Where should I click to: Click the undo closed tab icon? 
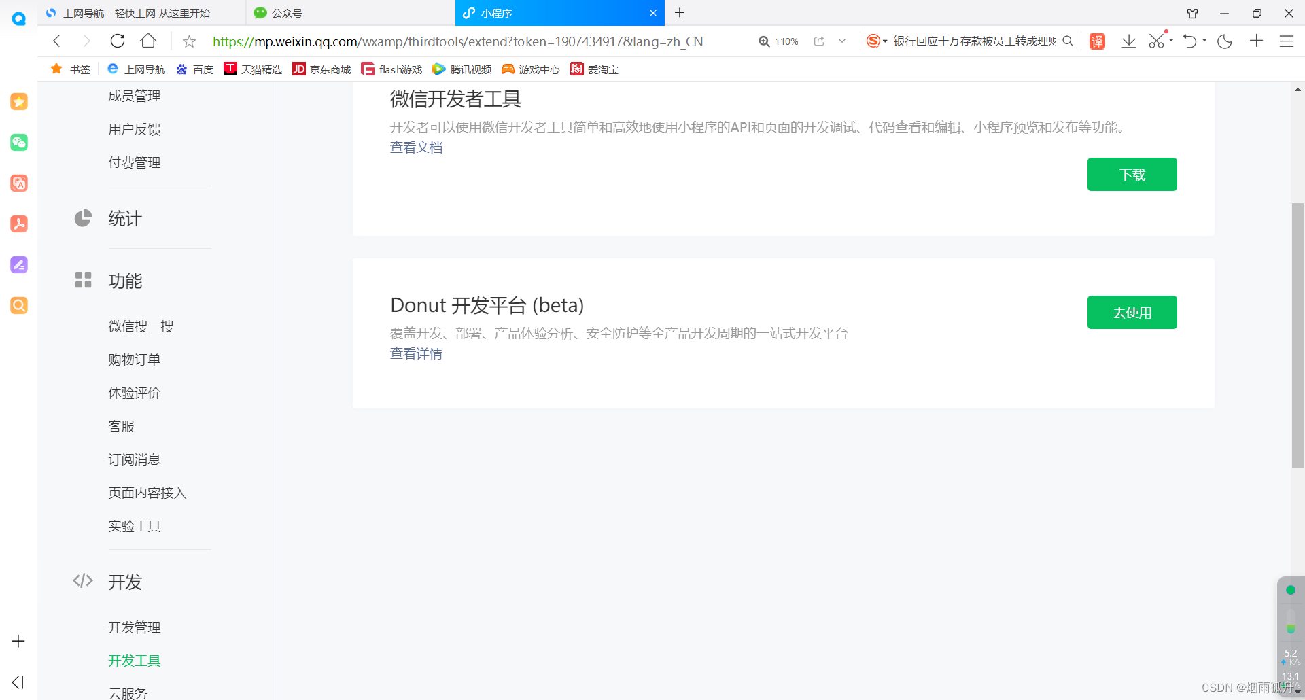(x=1189, y=41)
